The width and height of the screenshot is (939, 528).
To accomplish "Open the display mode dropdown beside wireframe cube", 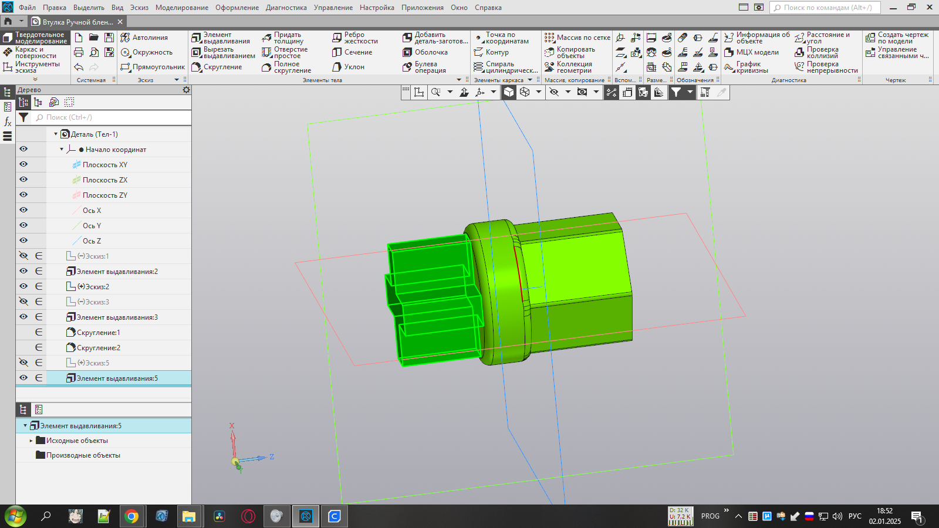I will [x=538, y=92].
